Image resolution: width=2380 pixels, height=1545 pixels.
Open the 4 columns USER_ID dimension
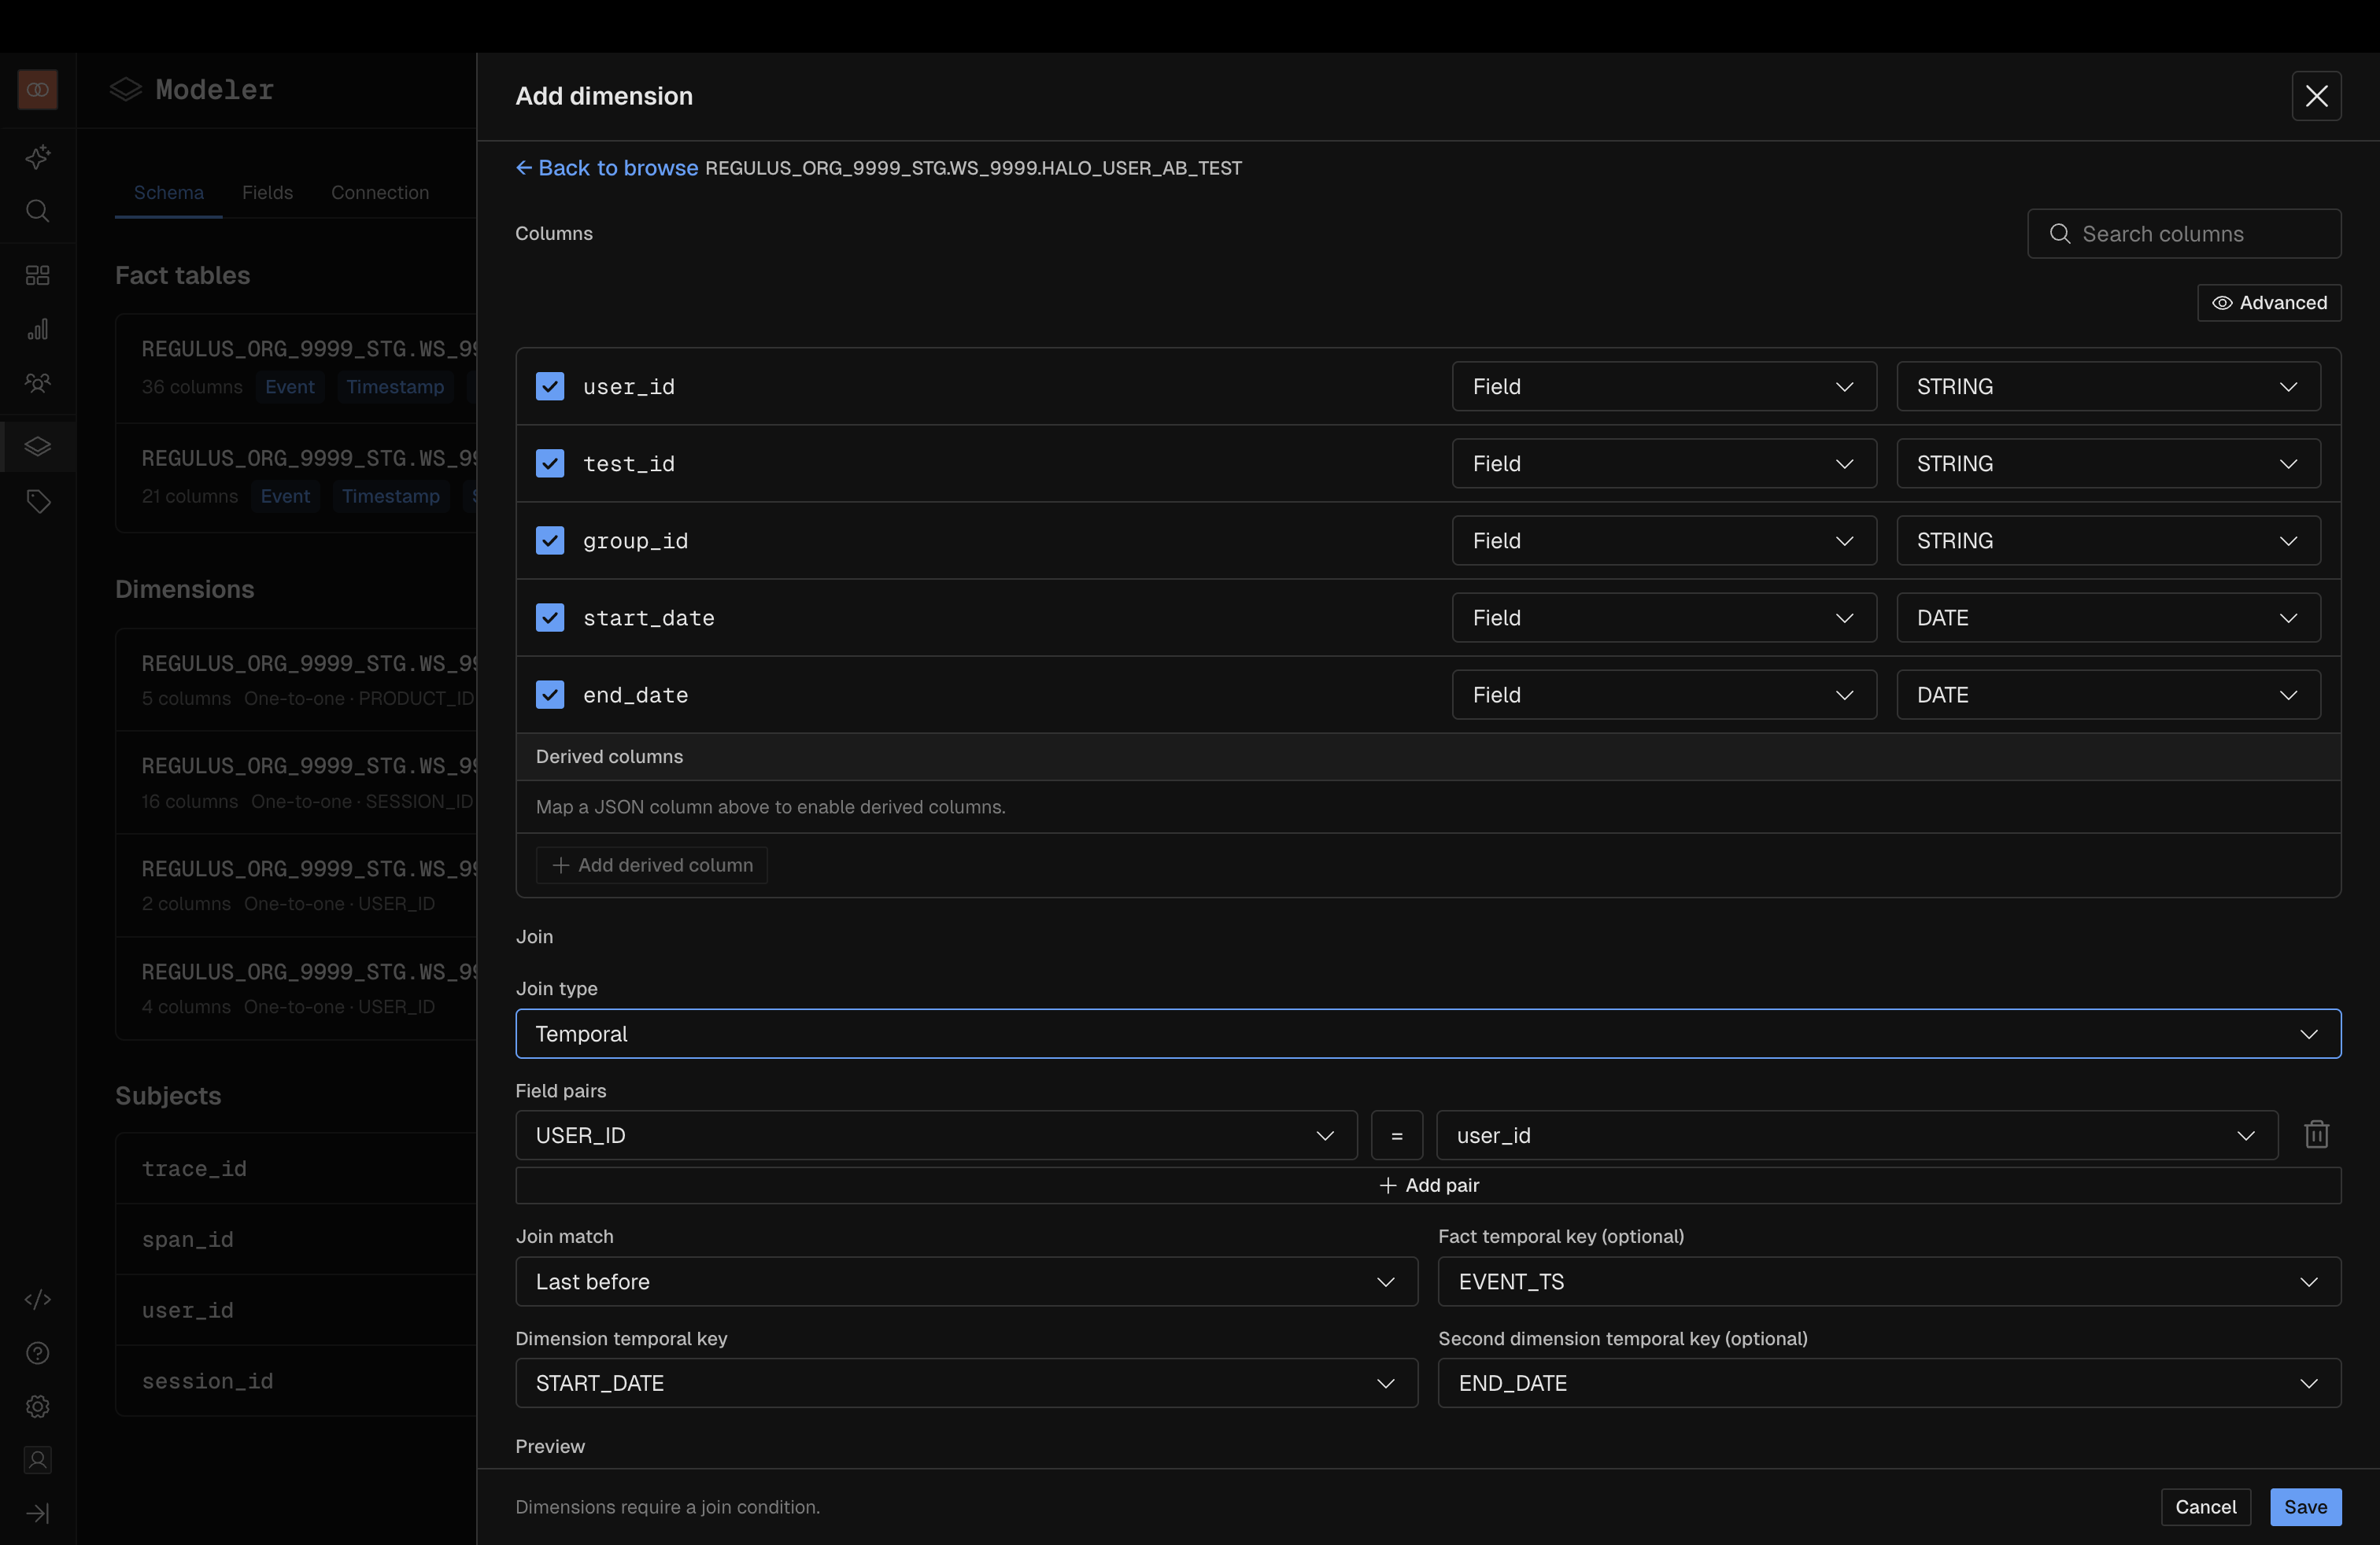coord(296,988)
